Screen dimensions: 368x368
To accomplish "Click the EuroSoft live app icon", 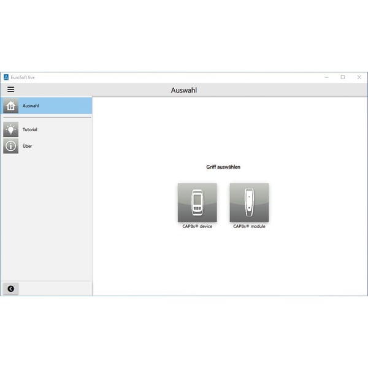I will coord(6,77).
